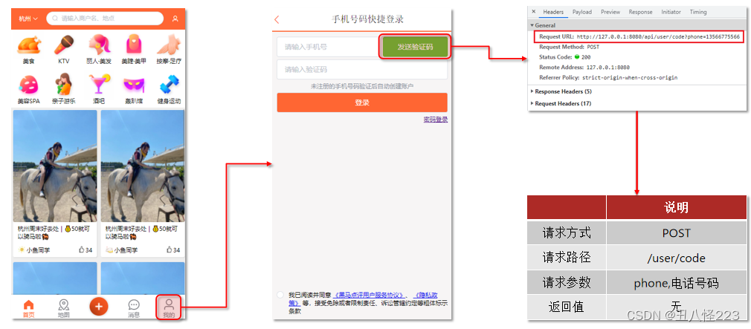Go back using the login page arrow
Viewport: 751px width, 329px height.
[277, 19]
